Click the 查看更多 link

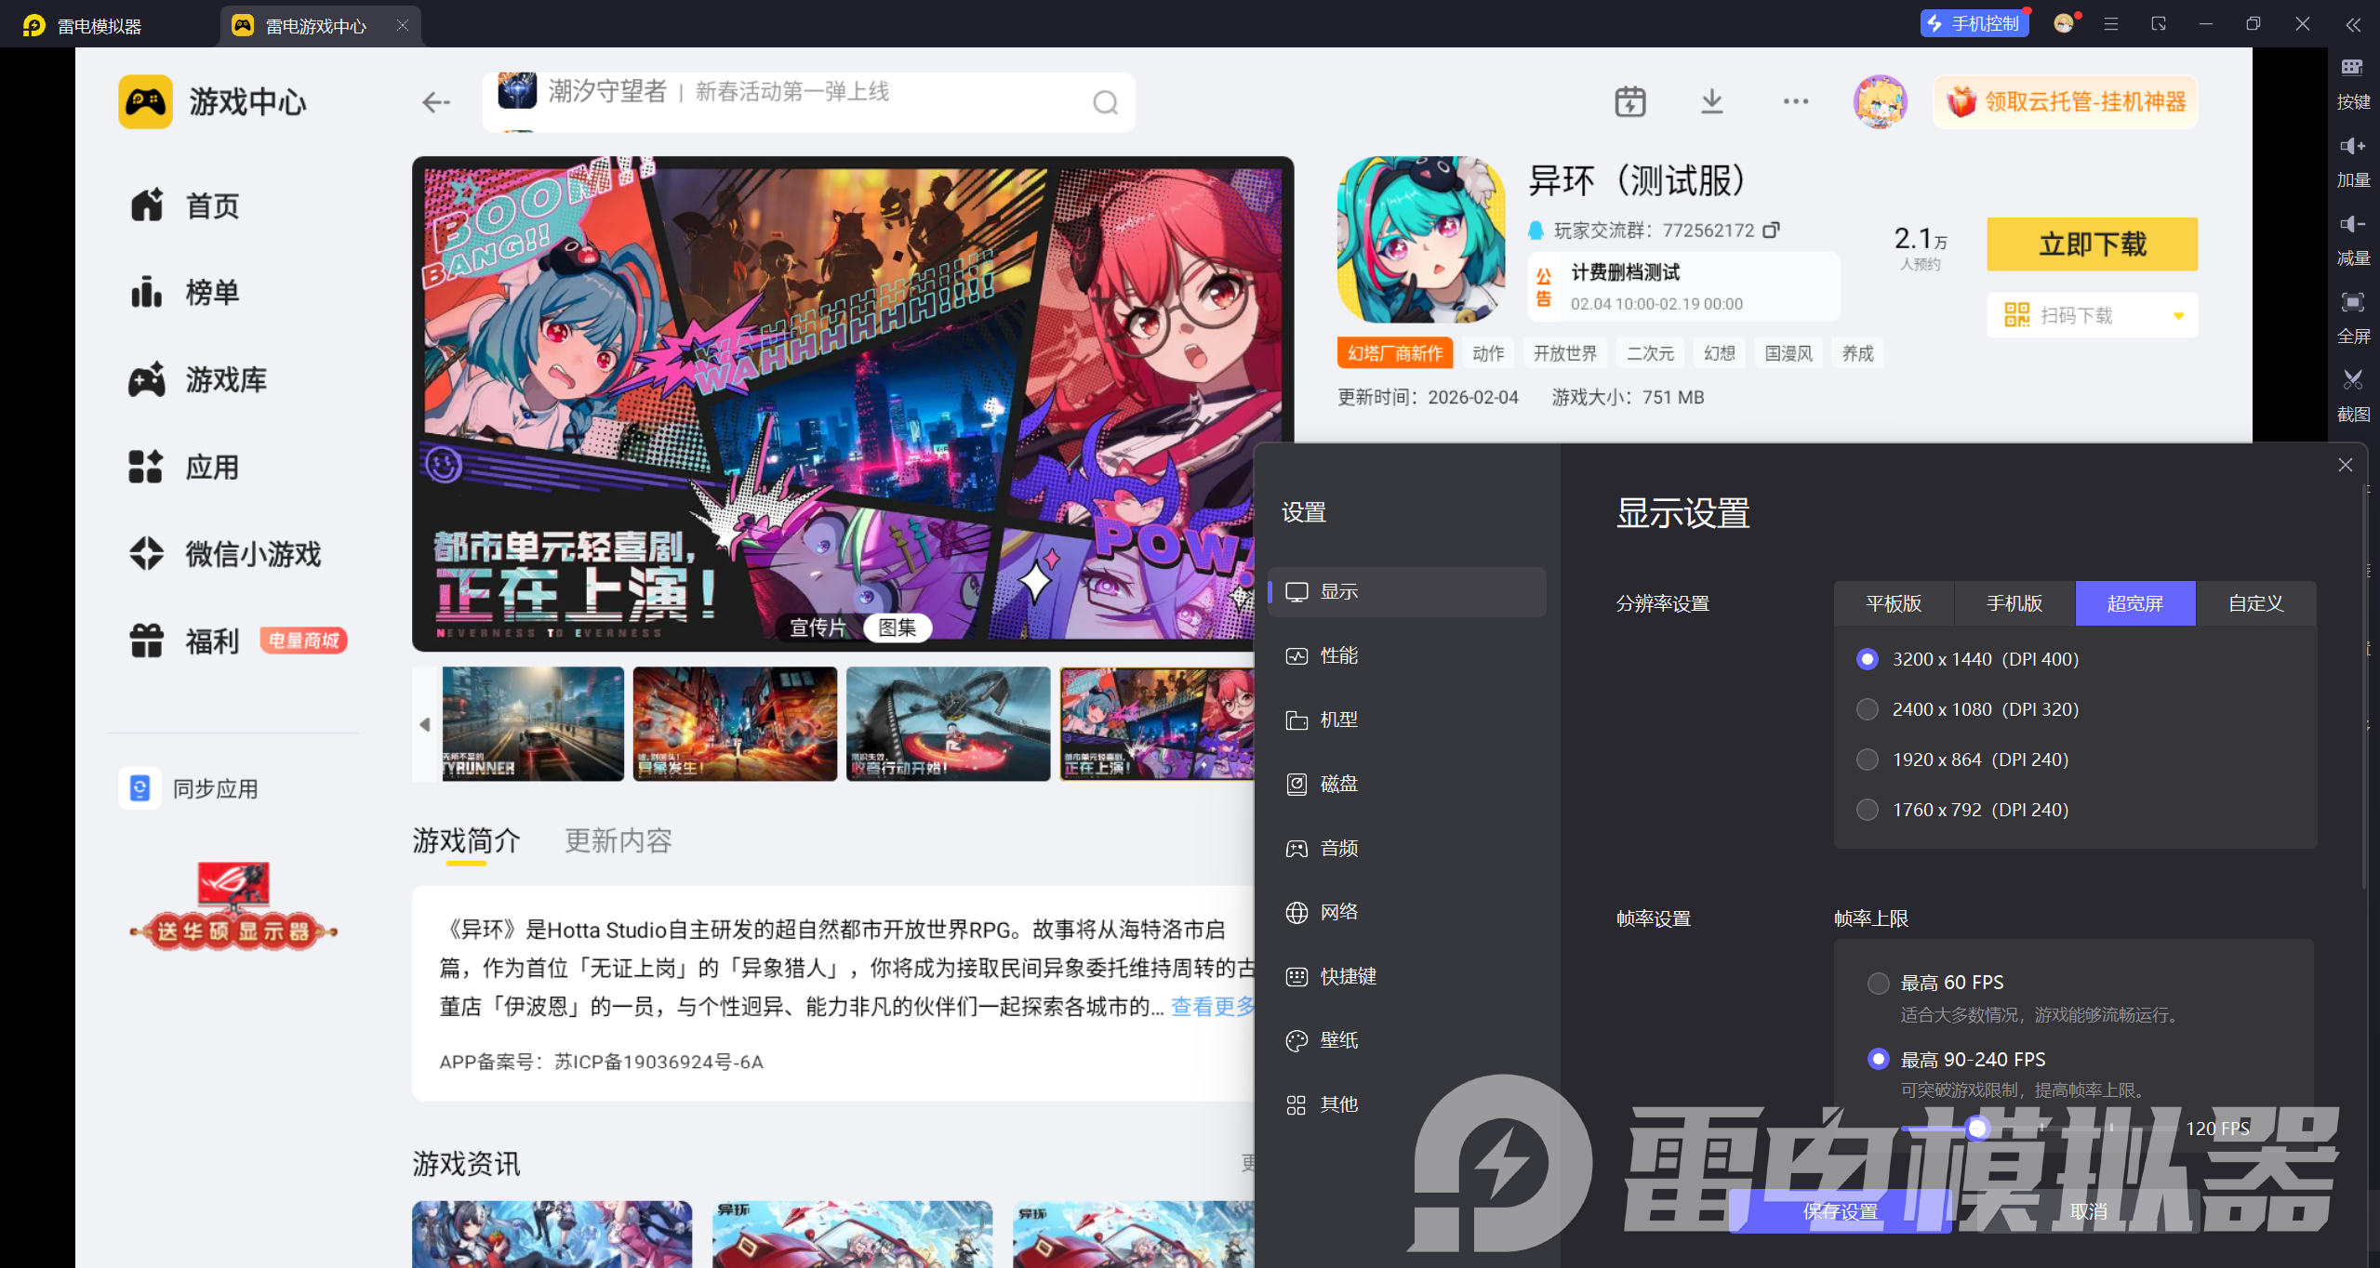point(1212,1007)
